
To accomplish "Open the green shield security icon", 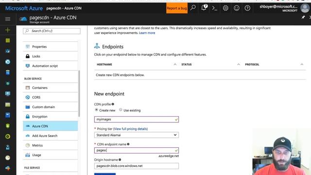I will pos(8,126).
